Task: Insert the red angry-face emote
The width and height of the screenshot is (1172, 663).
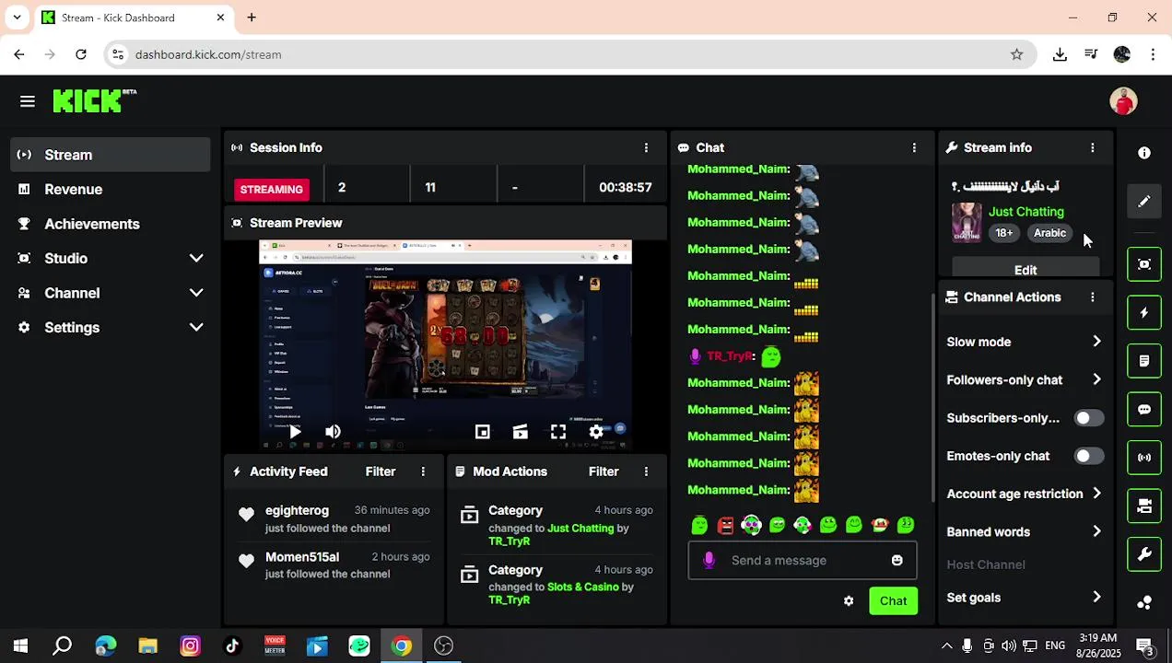Action: (726, 525)
